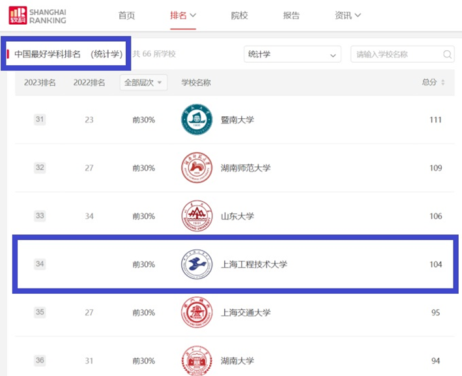The width and height of the screenshot is (462, 376).
Task: Expand the 全部层次 filter dropdown
Action: 143,83
